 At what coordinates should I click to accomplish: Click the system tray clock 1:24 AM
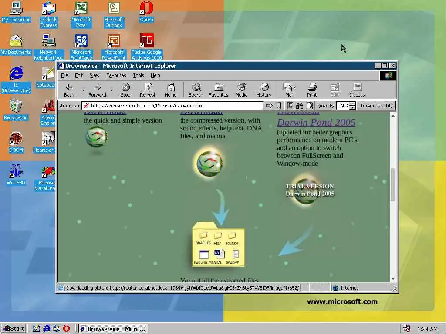[428, 329]
